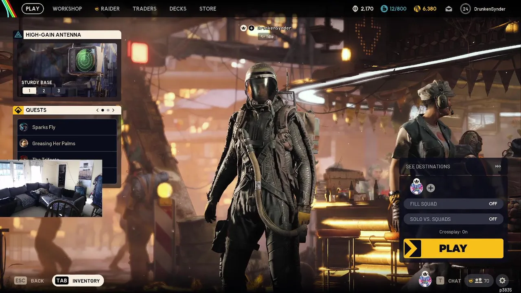
Task: Click the triple arrow destinations icon
Action: click(498, 166)
